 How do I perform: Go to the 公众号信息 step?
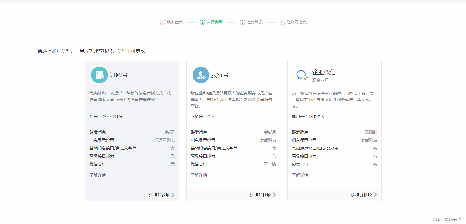tap(296, 22)
